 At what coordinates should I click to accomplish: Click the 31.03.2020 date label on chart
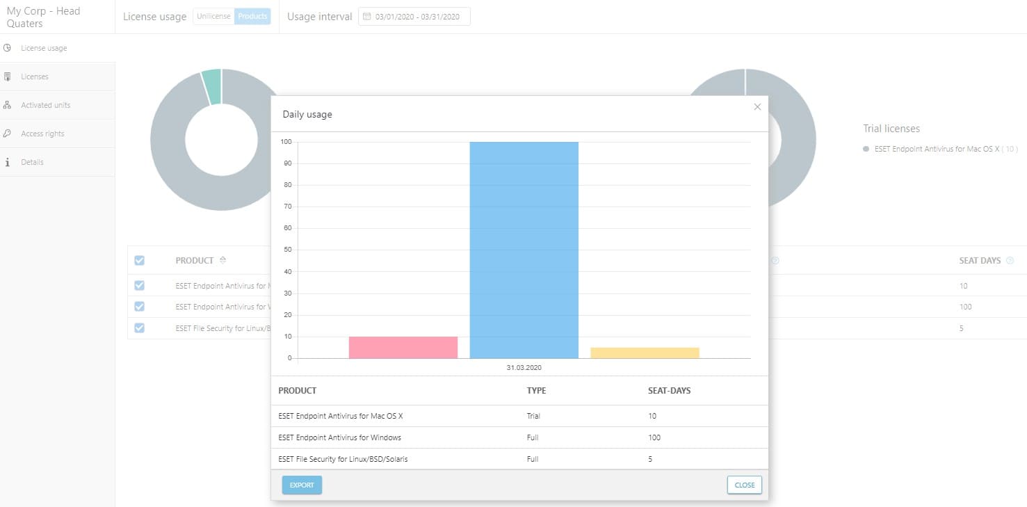point(524,367)
